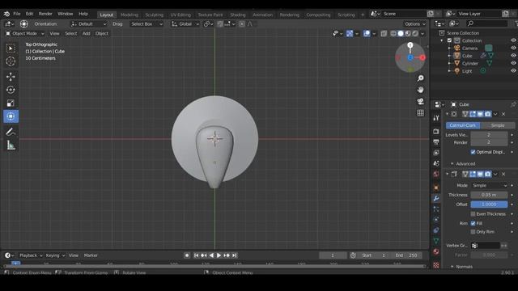Screen dimensions: 518x291
Task: Open Solidify Mode Simple dropdown
Action: [489, 185]
